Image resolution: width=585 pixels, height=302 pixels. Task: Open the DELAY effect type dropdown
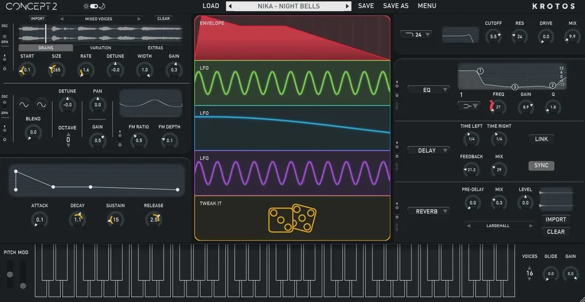(428, 150)
